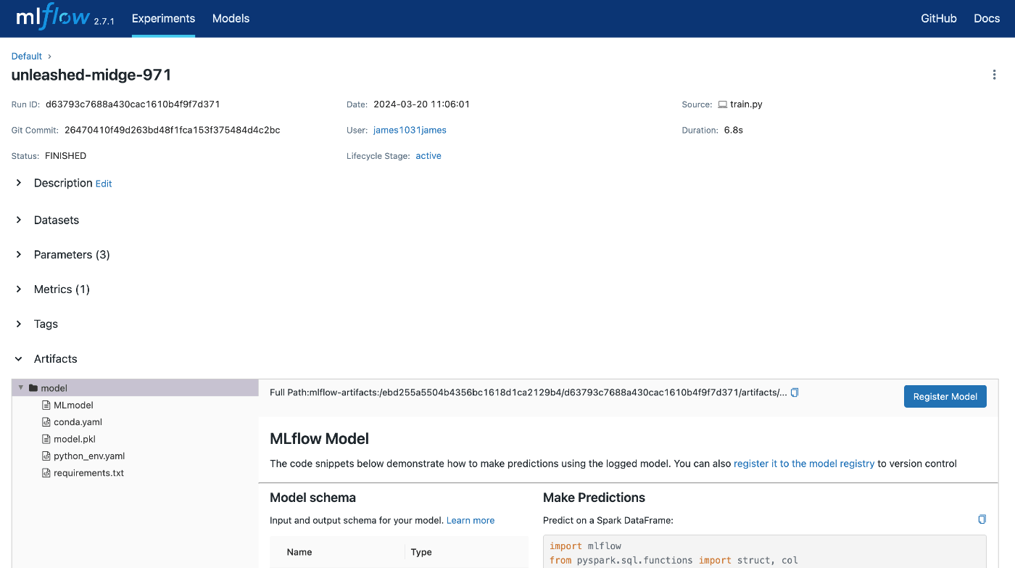Open the requirements.txt artifact file
This screenshot has height=568, width=1015.
[88, 473]
